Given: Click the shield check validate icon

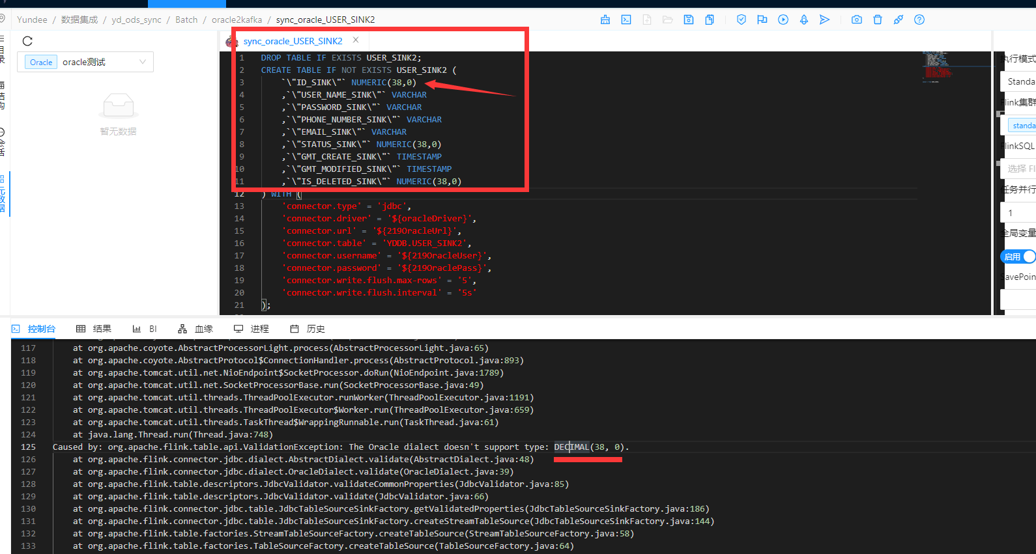Looking at the screenshot, I should [x=741, y=20].
